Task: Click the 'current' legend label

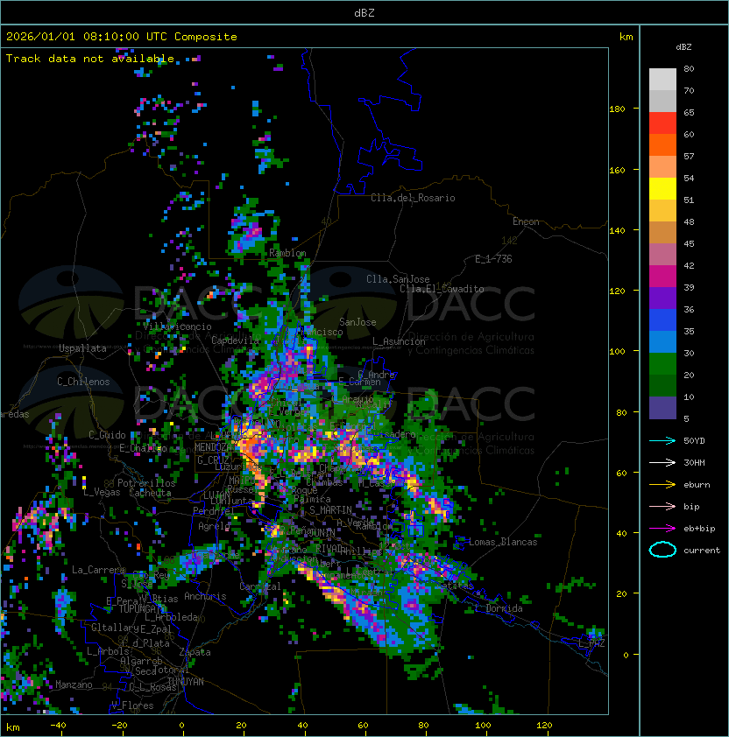Action: (x=702, y=551)
